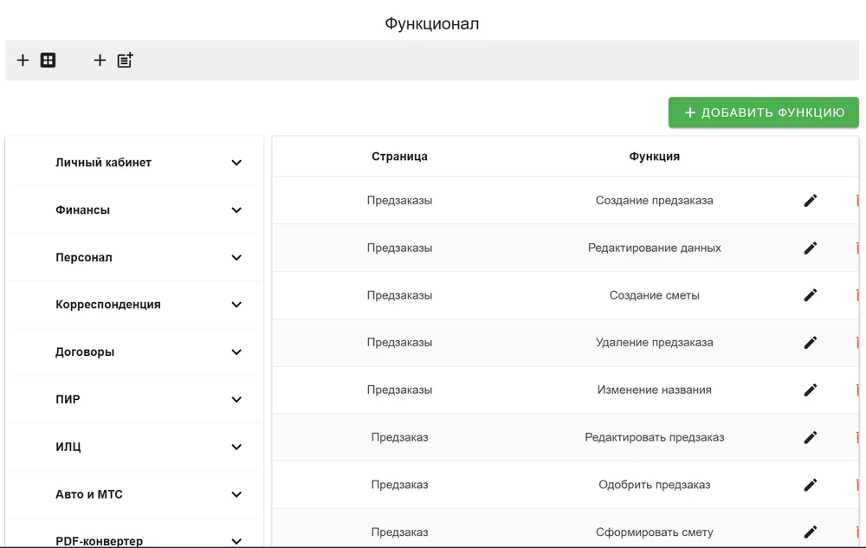Edit the "Создание предзаказа" function
This screenshot has width=866, height=548.
pos(811,200)
